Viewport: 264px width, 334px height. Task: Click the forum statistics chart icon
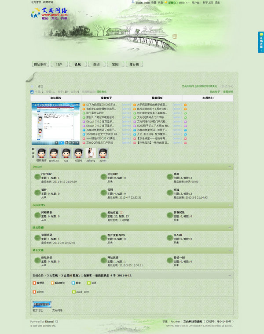click(x=32, y=92)
